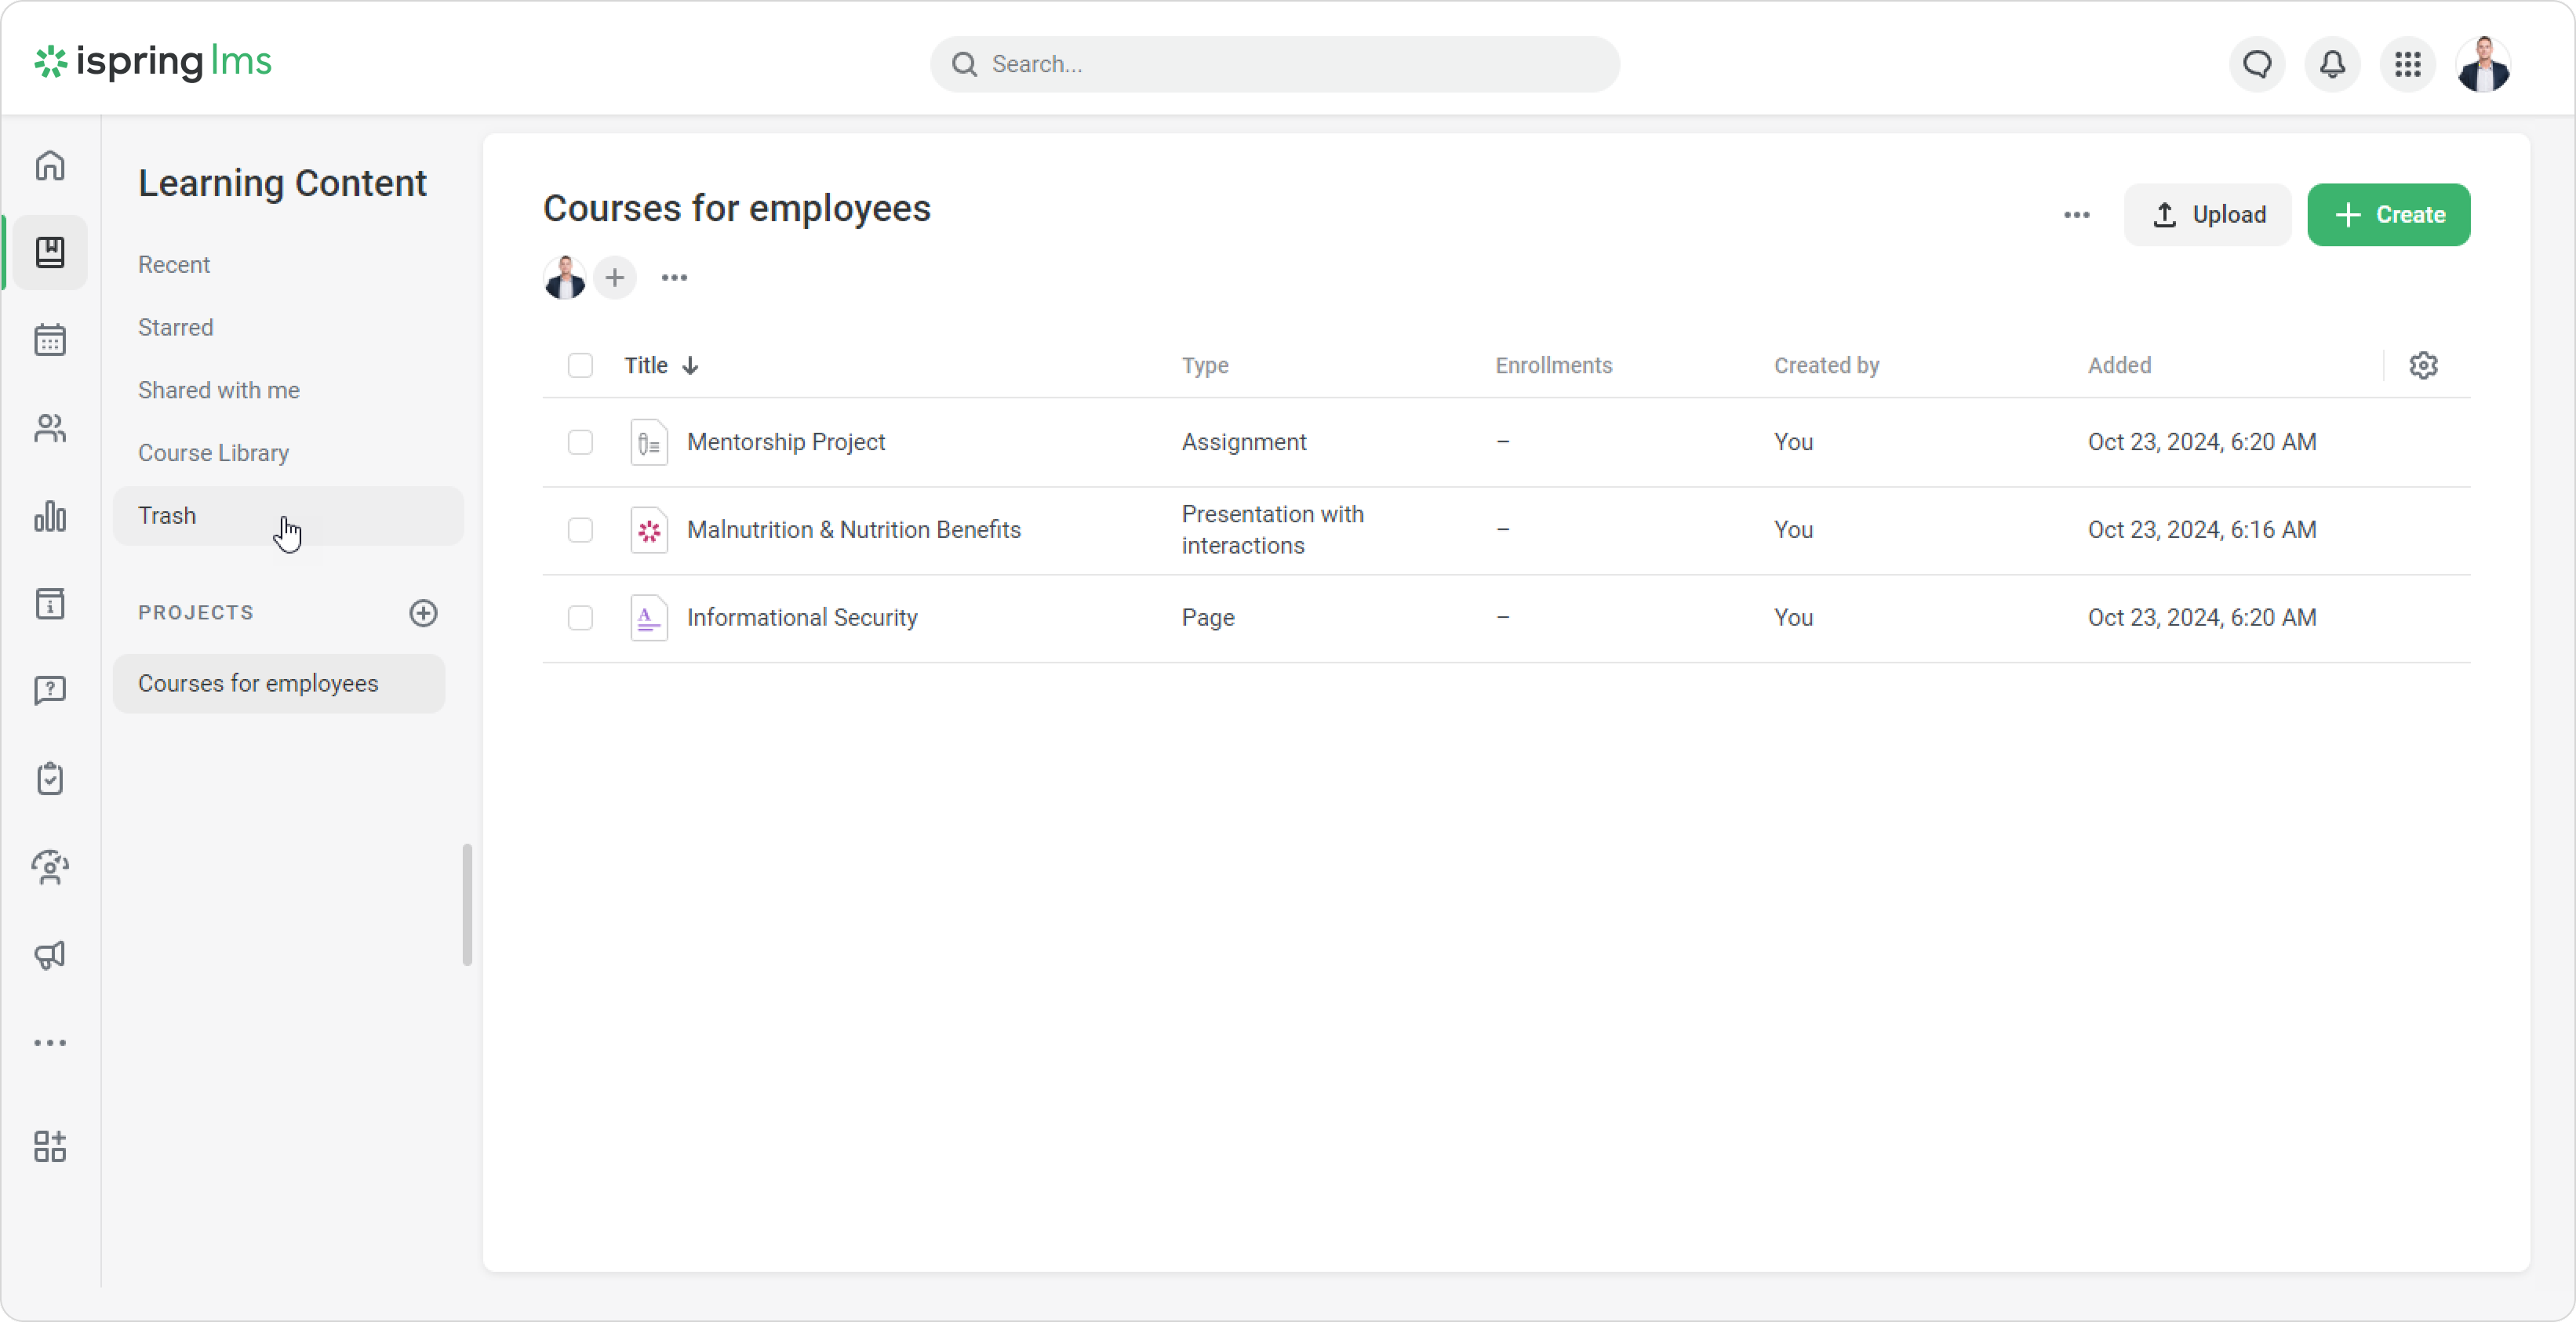This screenshot has width=2576, height=1322.
Task: Open the three-dots menu next to the members avatar
Action: (x=674, y=278)
